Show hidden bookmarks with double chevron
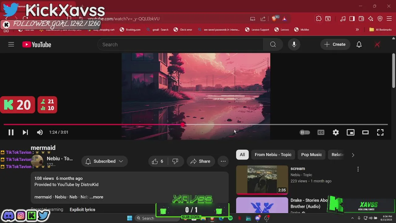 pos(357,30)
